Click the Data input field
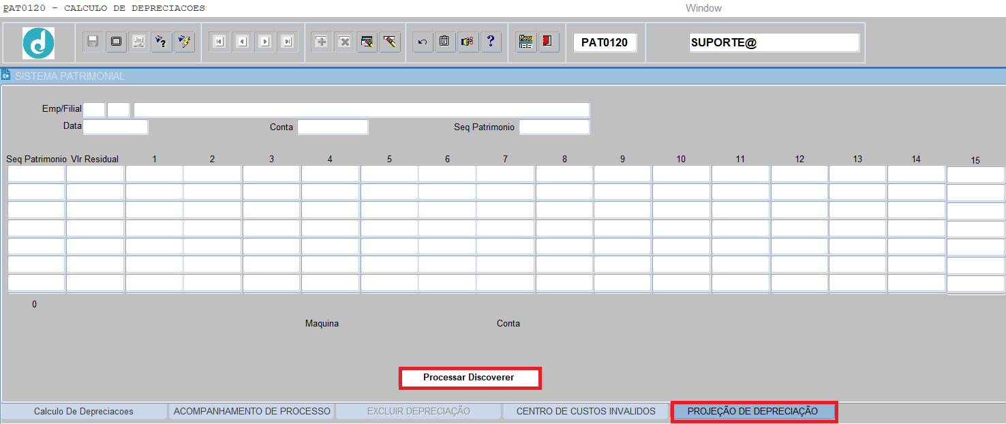Viewport: 1006px width, 424px height. (115, 127)
